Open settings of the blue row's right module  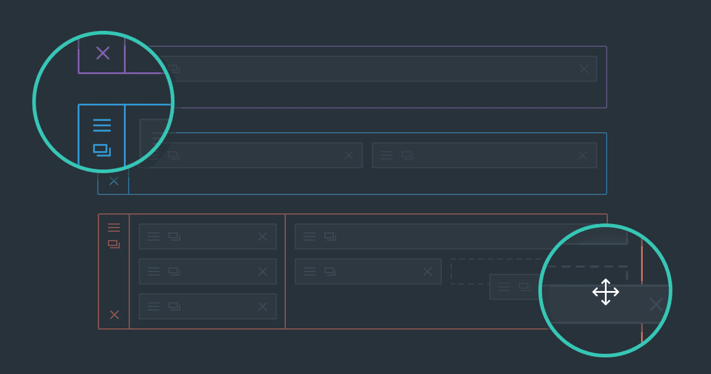387,155
